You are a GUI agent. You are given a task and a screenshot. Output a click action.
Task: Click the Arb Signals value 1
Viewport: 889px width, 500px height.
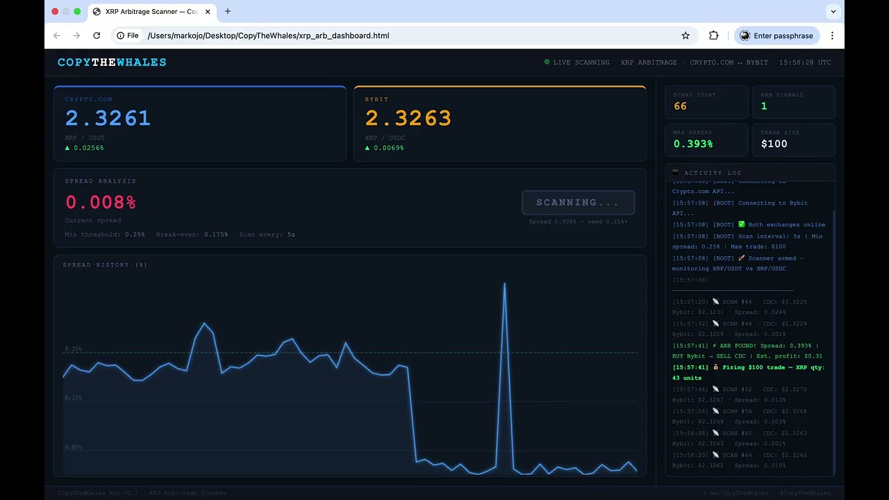(x=764, y=106)
